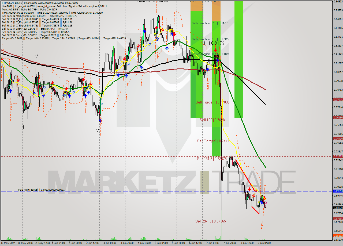
Task: Select the red 0.67365 price axis tag
Action: 338,219
